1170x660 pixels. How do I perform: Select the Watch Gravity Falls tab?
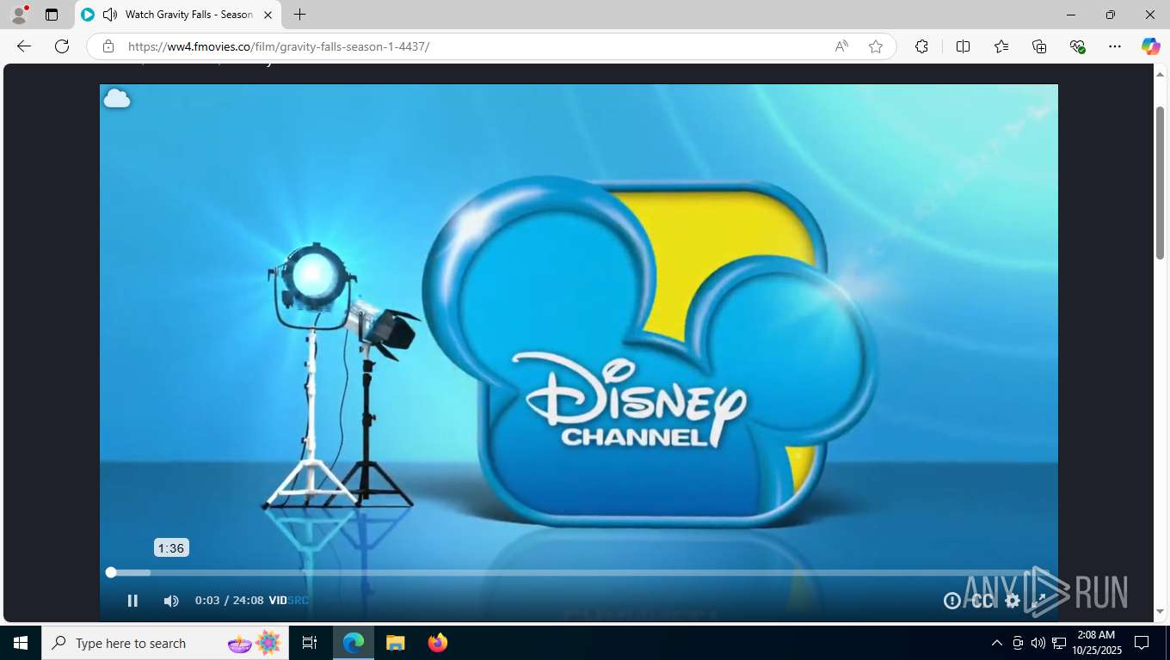[178, 15]
